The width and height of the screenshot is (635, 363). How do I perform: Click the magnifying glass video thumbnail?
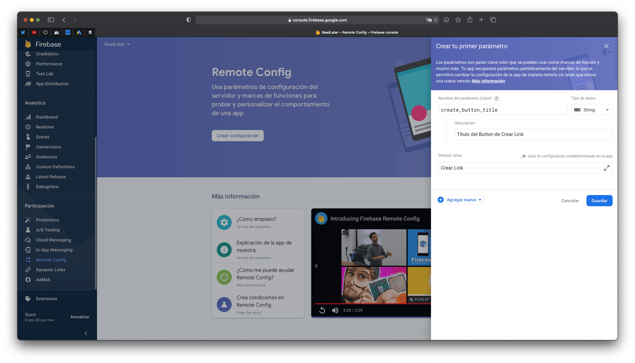[374, 285]
